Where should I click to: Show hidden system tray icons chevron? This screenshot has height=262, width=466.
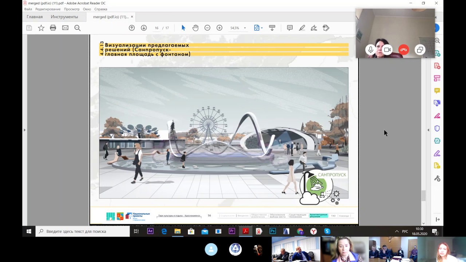(x=396, y=231)
